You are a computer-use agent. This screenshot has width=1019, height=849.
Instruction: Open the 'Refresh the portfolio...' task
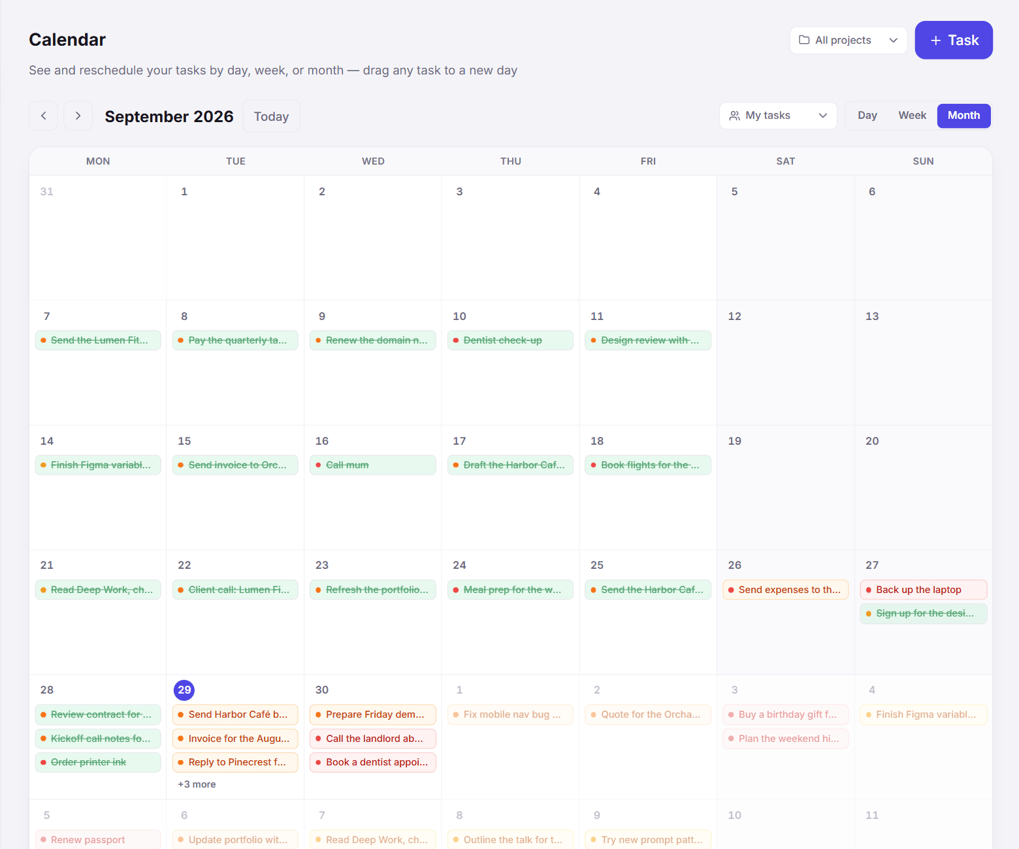373,590
